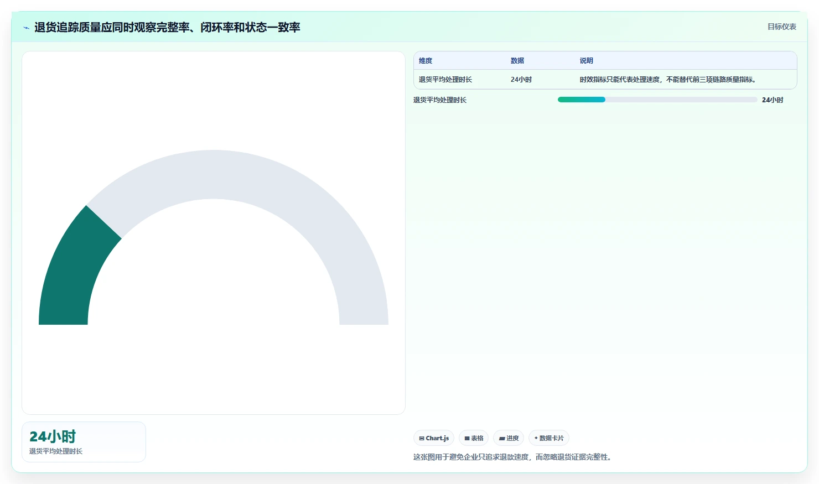Screen dimensions: 819x484
Task: Click the 目标仪表 label in the header
Action: pos(781,27)
